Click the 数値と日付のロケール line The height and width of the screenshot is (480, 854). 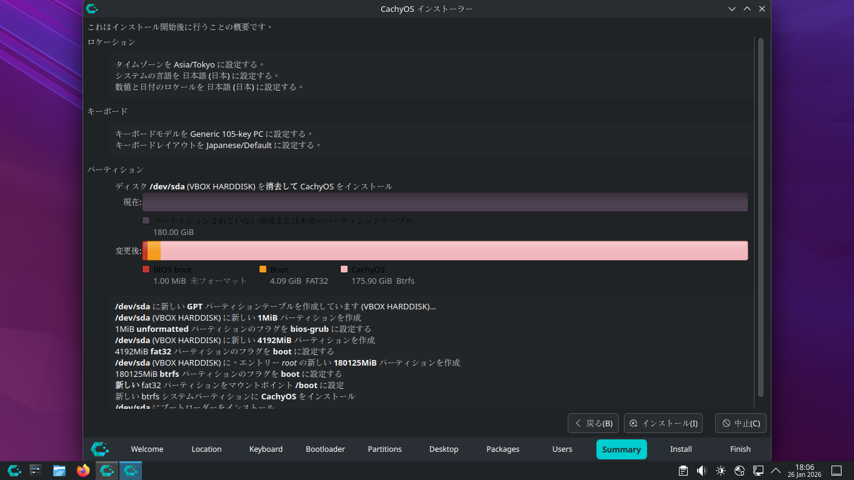coord(210,87)
